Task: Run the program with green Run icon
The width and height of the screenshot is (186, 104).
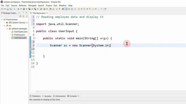Action: coord(24,9)
